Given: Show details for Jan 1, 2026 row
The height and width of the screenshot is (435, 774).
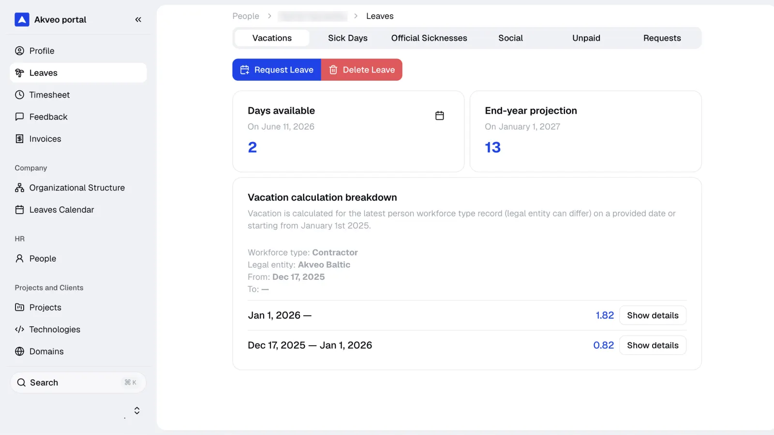Looking at the screenshot, I should (653, 316).
